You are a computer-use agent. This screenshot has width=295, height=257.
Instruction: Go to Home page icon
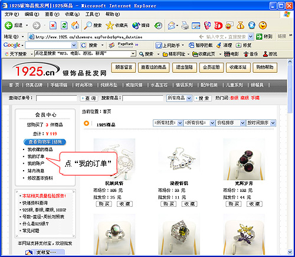point(75,25)
